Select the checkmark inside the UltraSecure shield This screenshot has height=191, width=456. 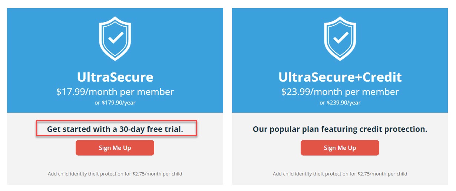coord(115,37)
